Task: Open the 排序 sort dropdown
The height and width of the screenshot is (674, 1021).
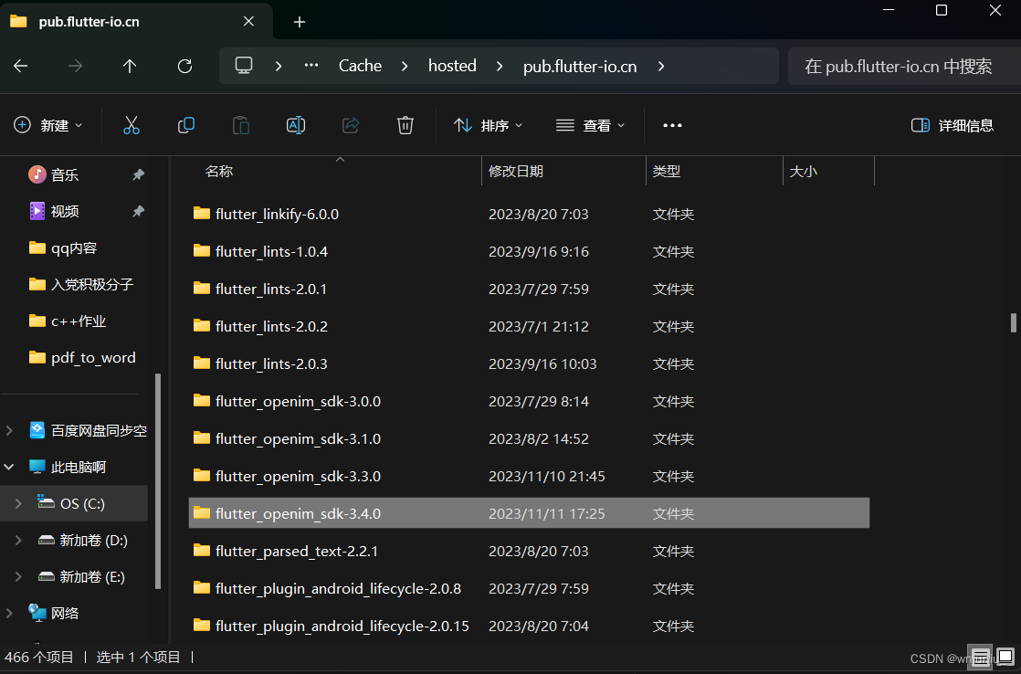Action: pyautogui.click(x=489, y=125)
